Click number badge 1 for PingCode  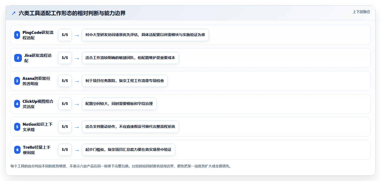click(x=17, y=35)
